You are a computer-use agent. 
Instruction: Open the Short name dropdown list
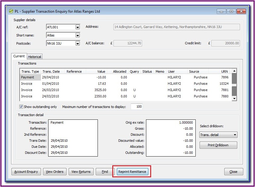coord(78,35)
